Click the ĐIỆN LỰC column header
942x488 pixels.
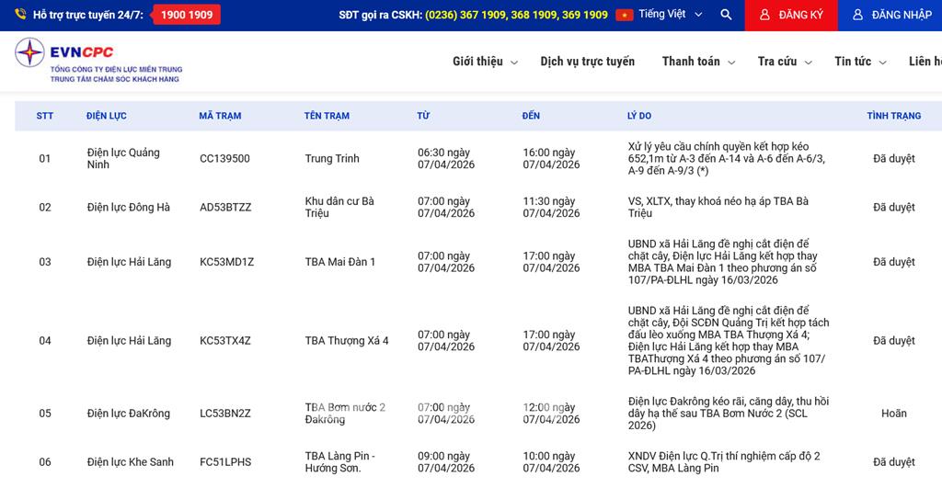point(107,116)
